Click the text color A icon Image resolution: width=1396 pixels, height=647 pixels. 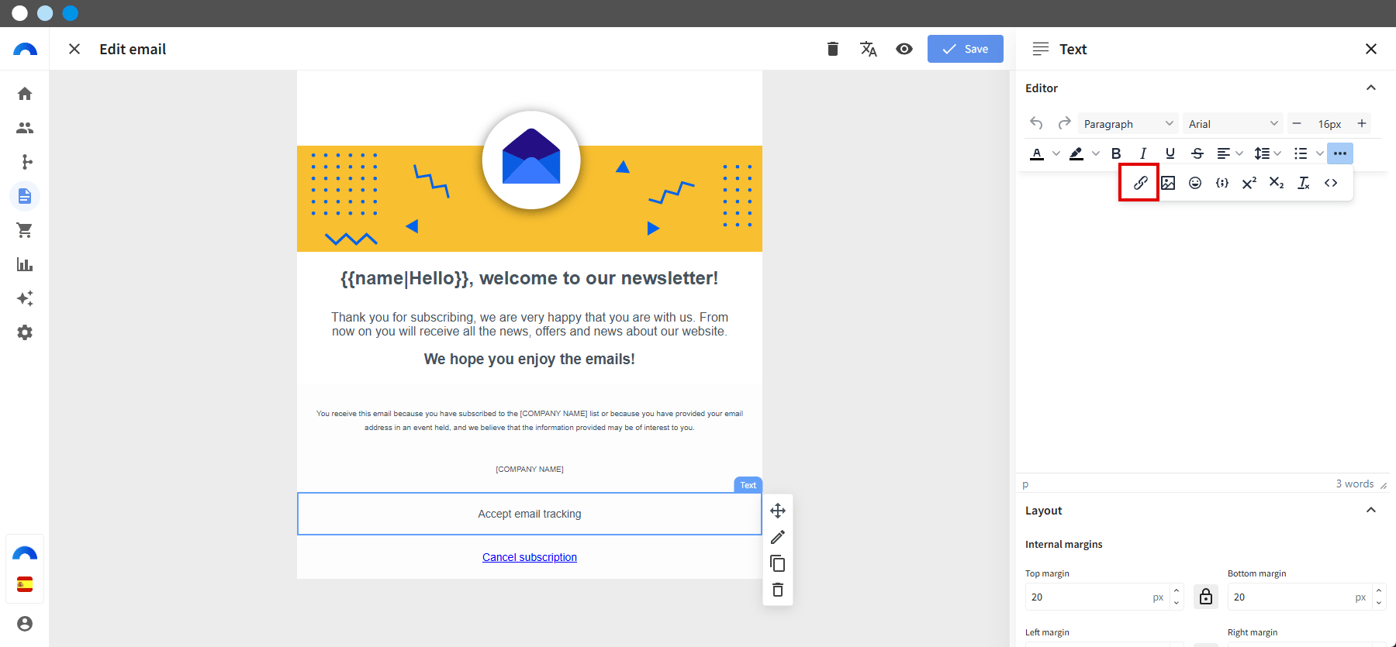point(1037,153)
